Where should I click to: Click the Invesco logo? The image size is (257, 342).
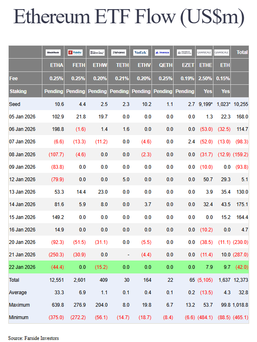[162, 52]
